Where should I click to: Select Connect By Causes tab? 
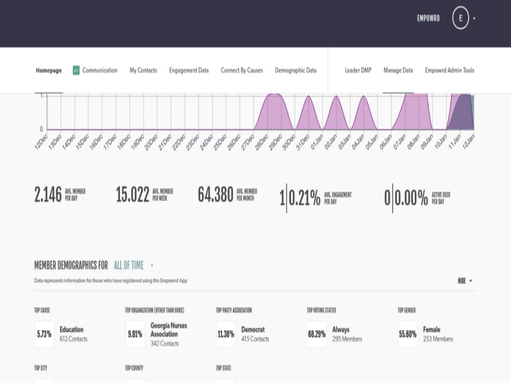242,70
